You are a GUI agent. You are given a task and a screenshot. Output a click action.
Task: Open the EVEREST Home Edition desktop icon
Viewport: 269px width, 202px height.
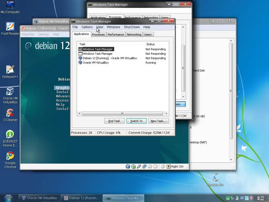coord(10,139)
